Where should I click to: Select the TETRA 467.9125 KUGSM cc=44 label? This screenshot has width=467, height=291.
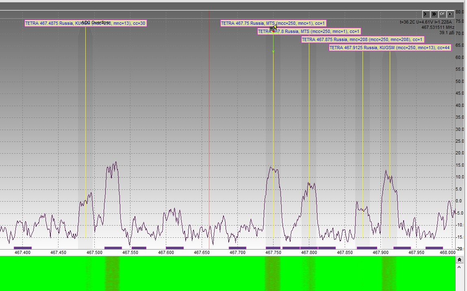(x=390, y=48)
